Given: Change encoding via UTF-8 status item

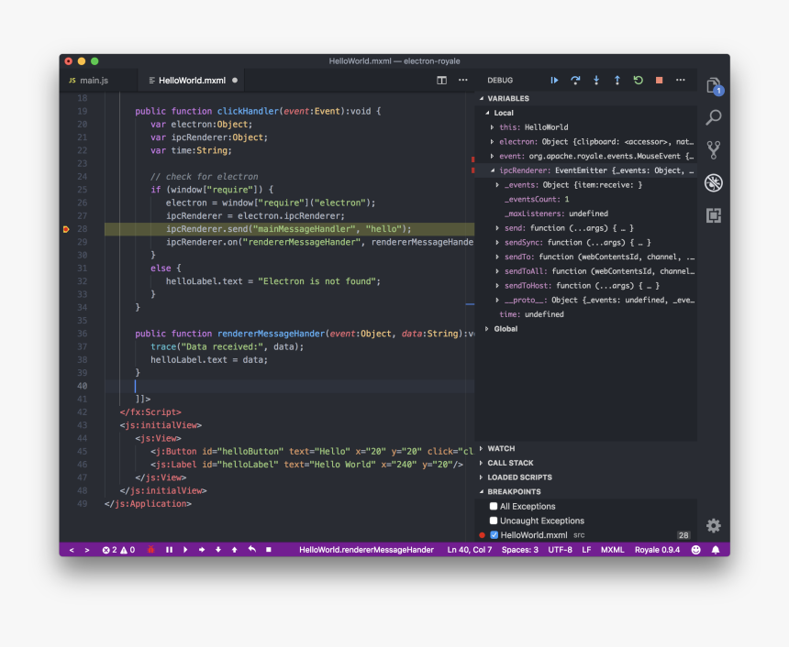Looking at the screenshot, I should (x=560, y=550).
